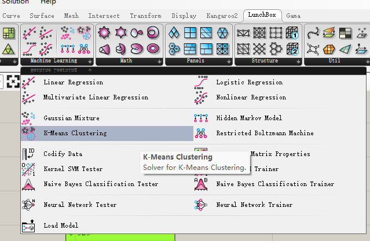Choose Nonlinear Regression component
This screenshot has width=370, height=241.
[280, 97]
